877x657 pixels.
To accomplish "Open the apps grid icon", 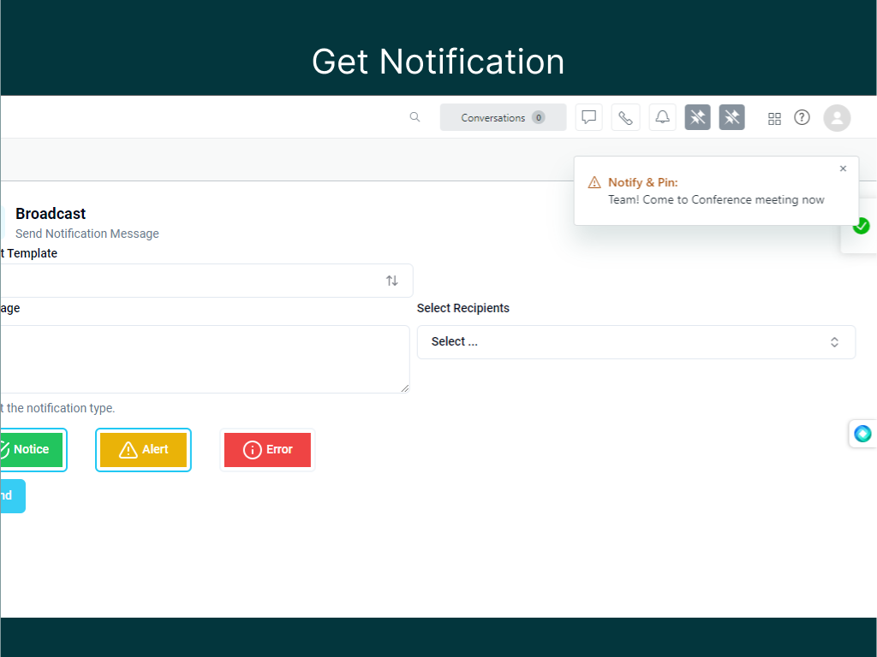I will coord(774,118).
